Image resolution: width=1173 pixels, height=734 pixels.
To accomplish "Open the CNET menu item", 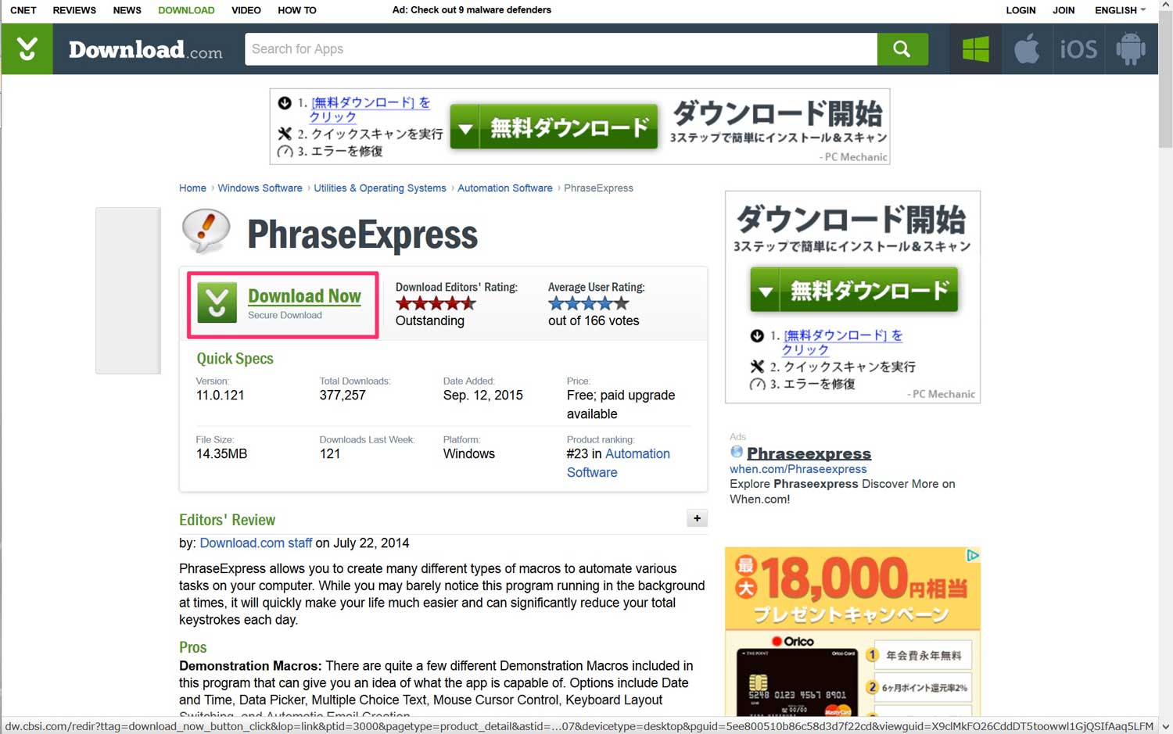I will [23, 10].
